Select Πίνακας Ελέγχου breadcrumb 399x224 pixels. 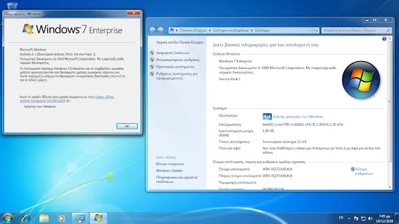[193, 30]
